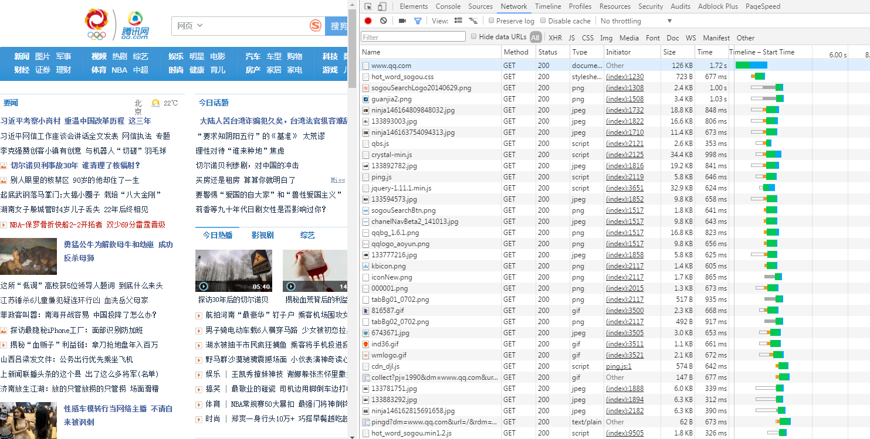Click the Tencent QQ.com logo
Screen dimensions: 870x439
click(x=135, y=26)
